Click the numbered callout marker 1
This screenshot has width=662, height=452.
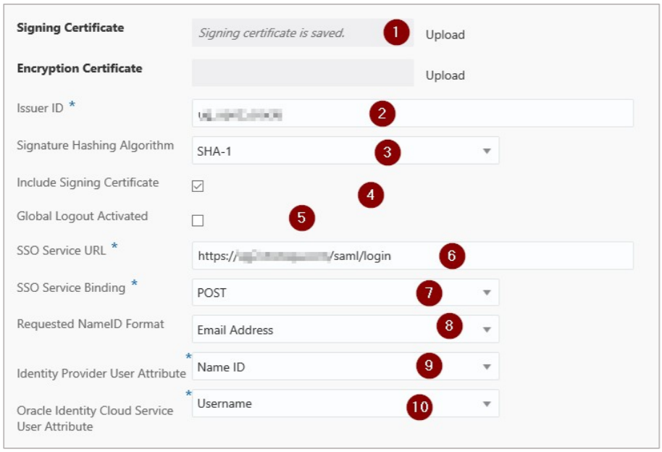tap(396, 33)
